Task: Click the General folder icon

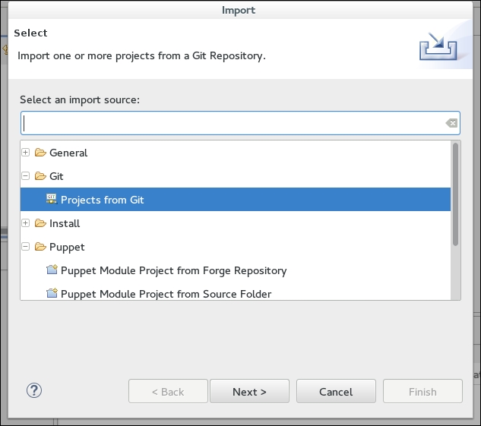Action: (41, 153)
